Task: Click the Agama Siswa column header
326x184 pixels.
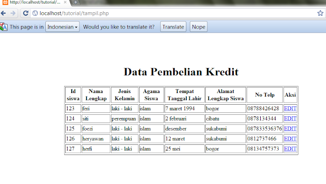Action: pyautogui.click(x=151, y=95)
